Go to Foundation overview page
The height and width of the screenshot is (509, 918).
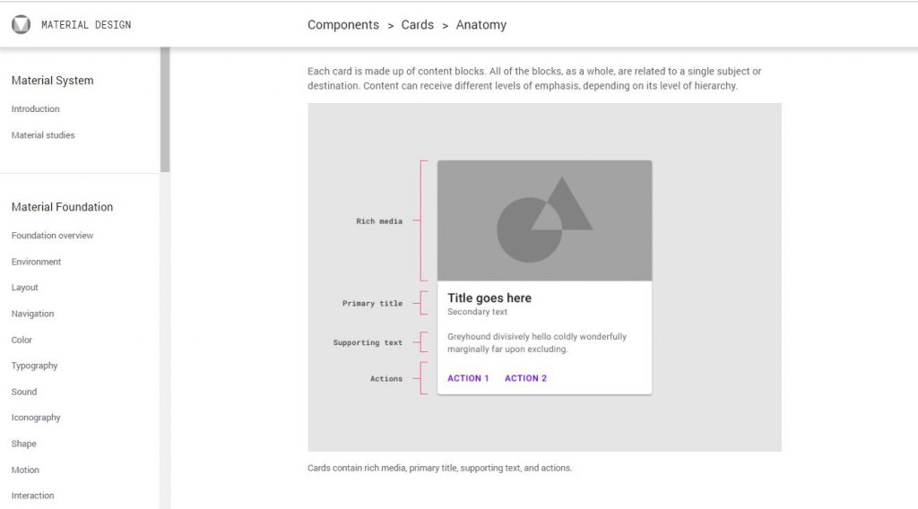coord(52,235)
